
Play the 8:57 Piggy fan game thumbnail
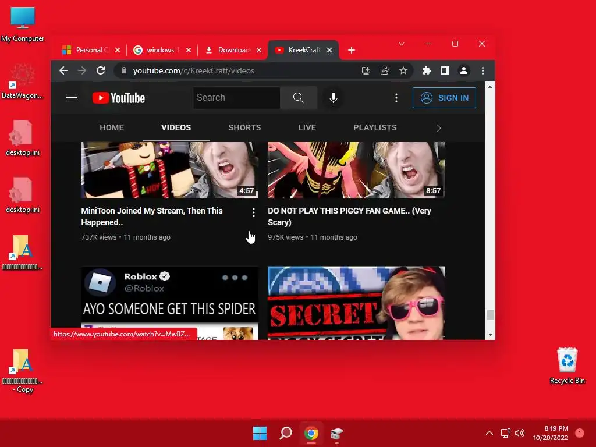pyautogui.click(x=356, y=170)
